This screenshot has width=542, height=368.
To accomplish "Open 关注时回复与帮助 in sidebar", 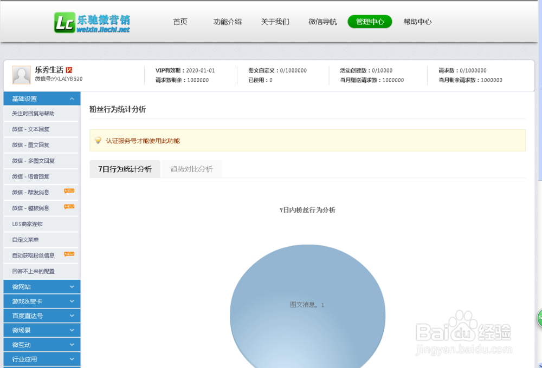I will pos(41,114).
